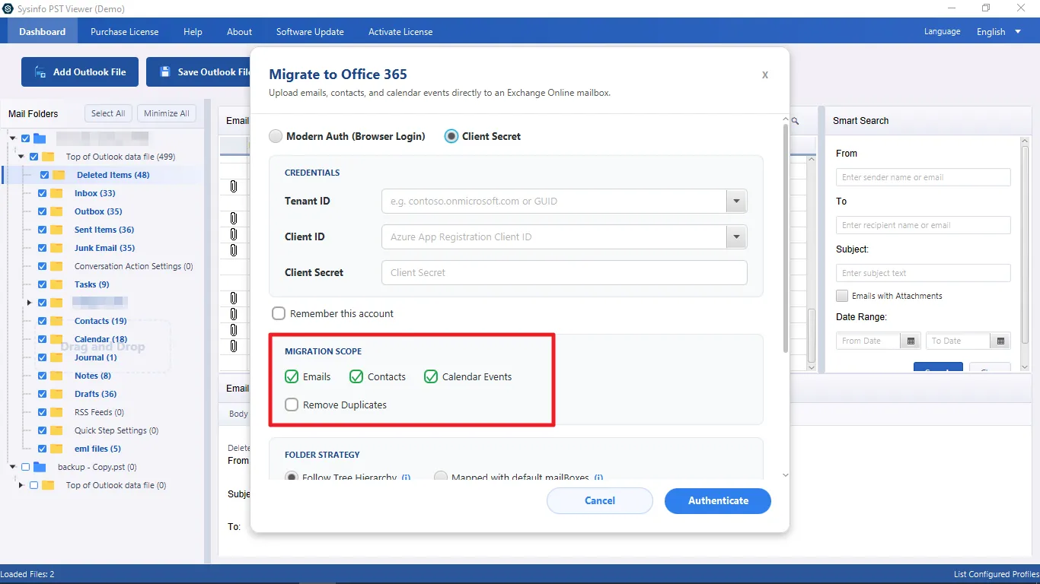The height and width of the screenshot is (584, 1040).
Task: Enable the Remove Duplicates checkbox
Action: [x=292, y=405]
